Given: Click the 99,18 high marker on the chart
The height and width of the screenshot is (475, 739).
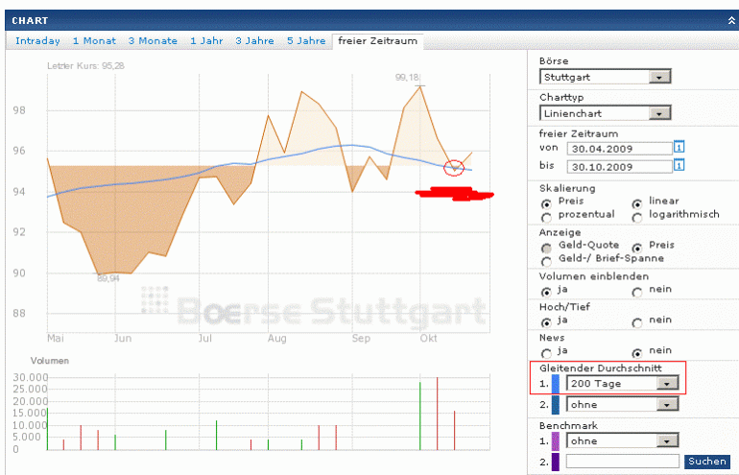Looking at the screenshot, I should [407, 78].
